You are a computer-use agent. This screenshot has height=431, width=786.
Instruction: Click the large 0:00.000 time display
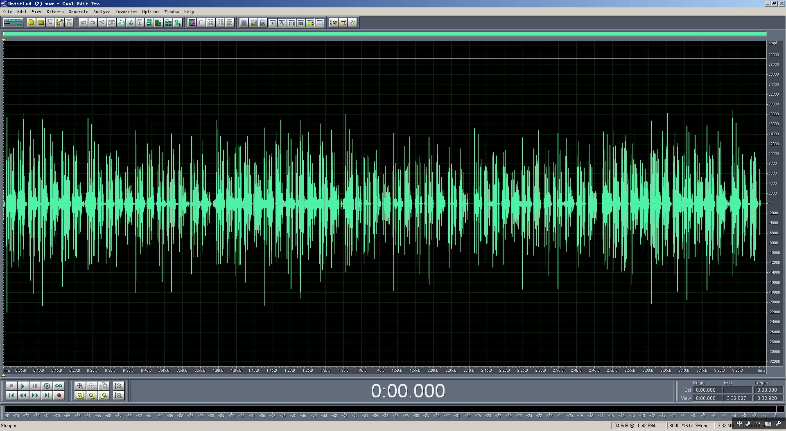(x=408, y=391)
